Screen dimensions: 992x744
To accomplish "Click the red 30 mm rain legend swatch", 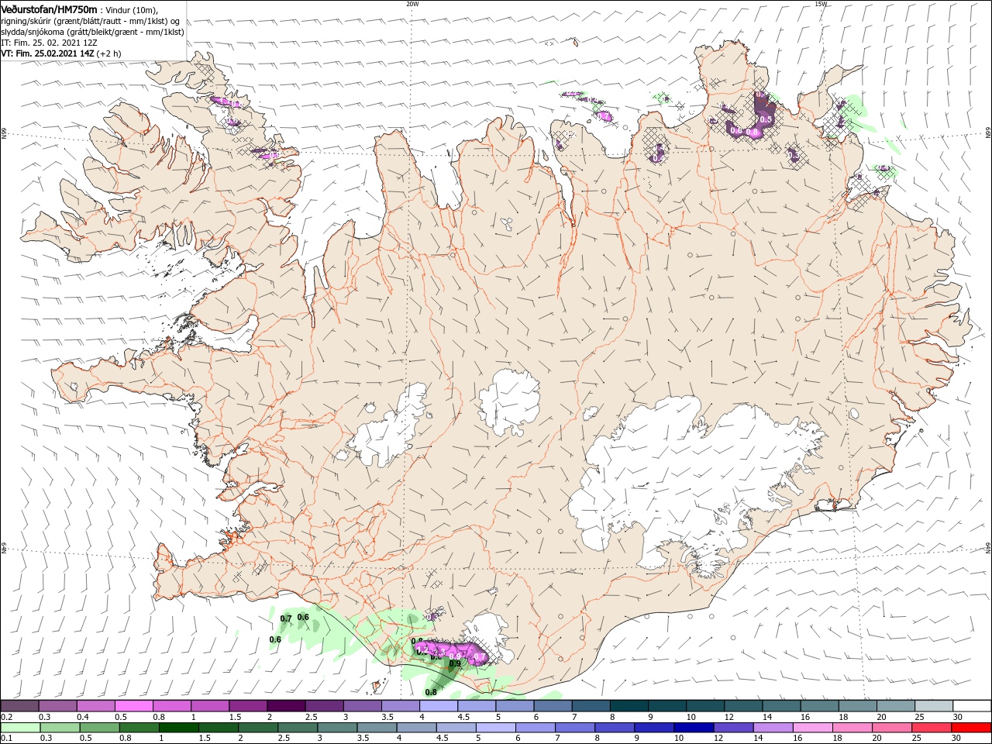I will click(972, 728).
